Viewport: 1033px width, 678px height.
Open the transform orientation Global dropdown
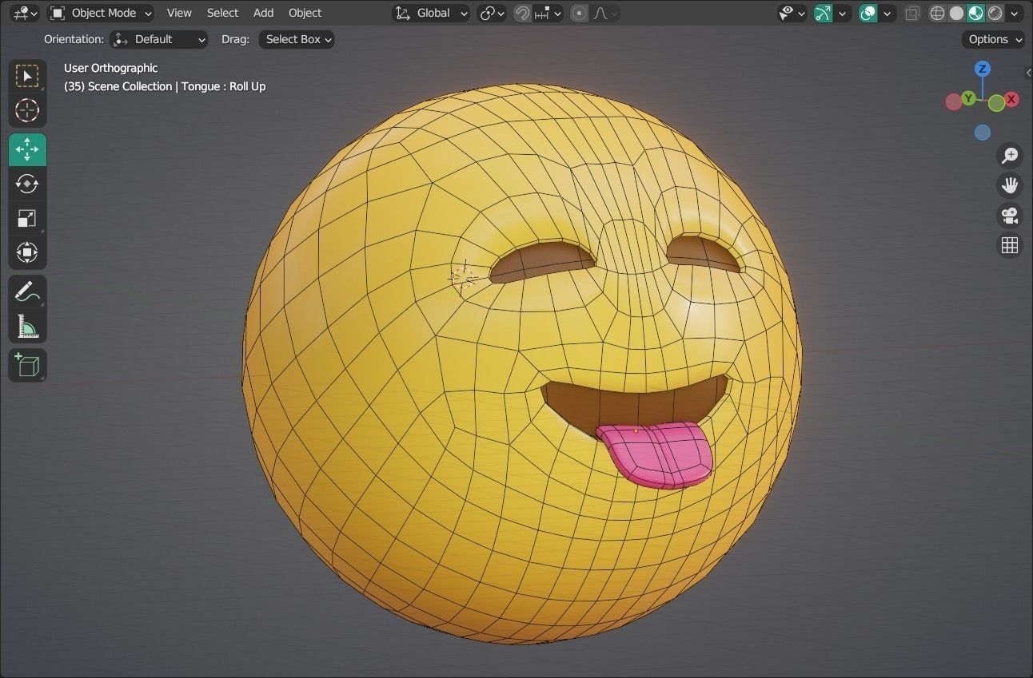431,13
